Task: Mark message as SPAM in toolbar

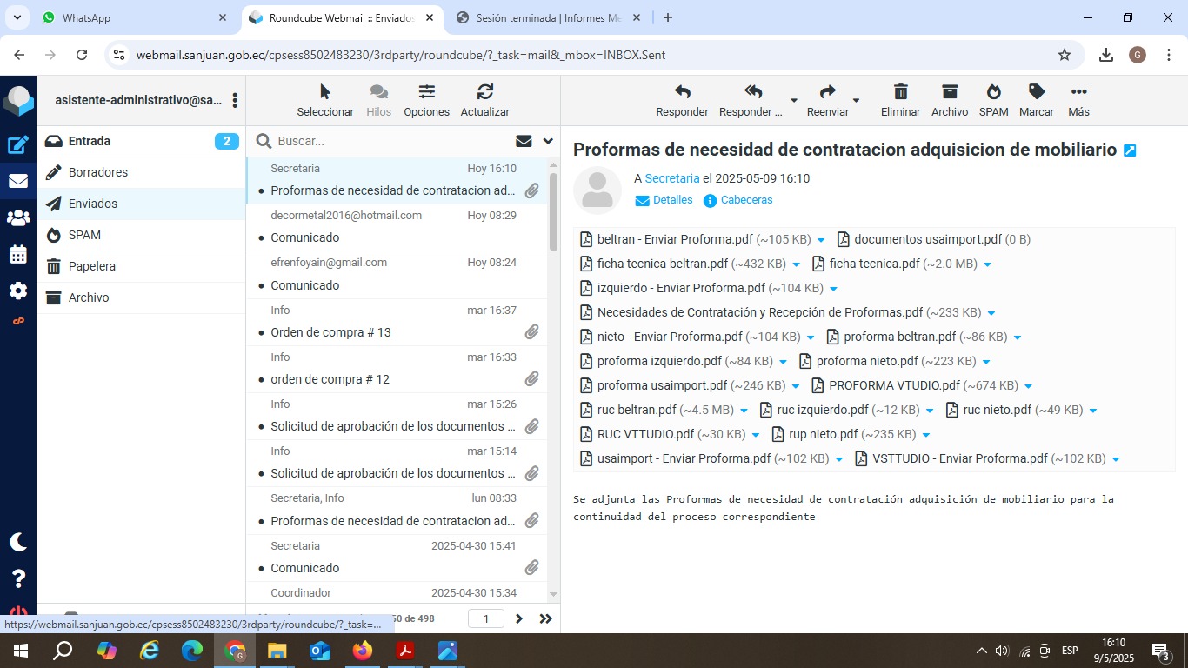Action: tap(993, 92)
